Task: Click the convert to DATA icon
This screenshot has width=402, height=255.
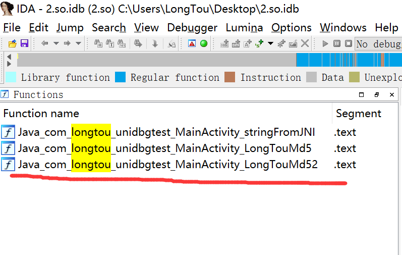Action: [x=236, y=43]
